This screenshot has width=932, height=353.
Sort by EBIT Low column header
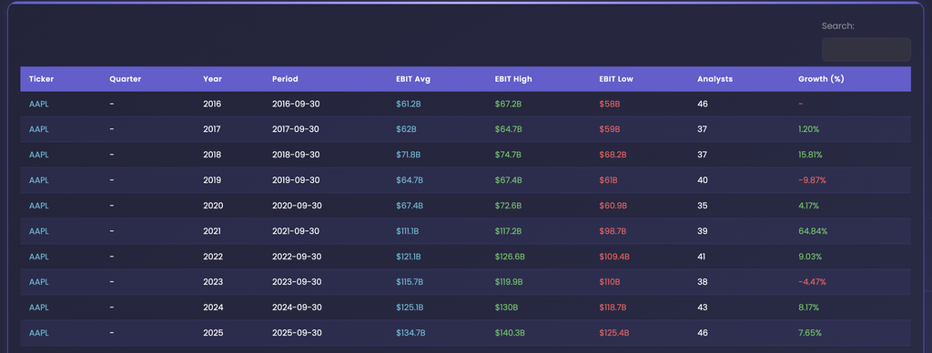click(616, 79)
